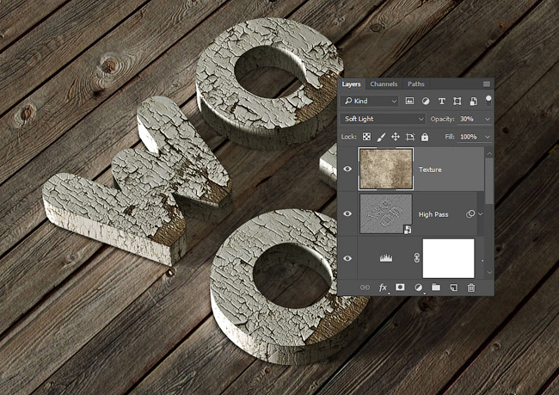559x395 pixels.
Task: Lock image pixels with brush icon
Action: pyautogui.click(x=381, y=137)
